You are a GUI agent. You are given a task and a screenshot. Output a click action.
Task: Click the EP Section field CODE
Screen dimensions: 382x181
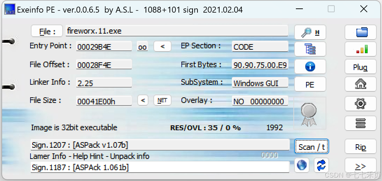(260, 47)
